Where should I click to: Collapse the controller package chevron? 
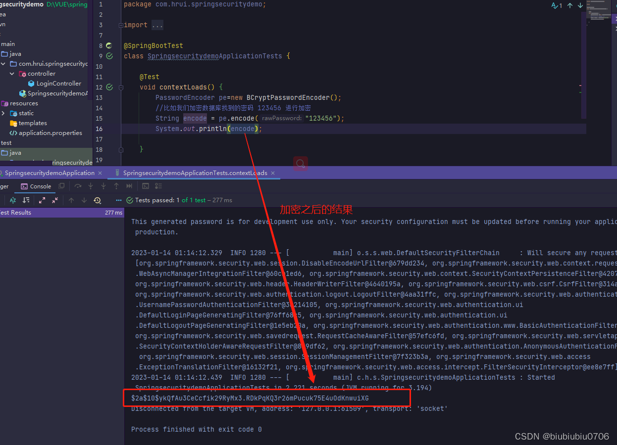click(x=12, y=74)
